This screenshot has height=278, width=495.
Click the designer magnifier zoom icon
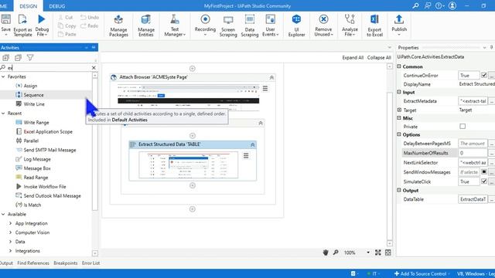click(336, 253)
